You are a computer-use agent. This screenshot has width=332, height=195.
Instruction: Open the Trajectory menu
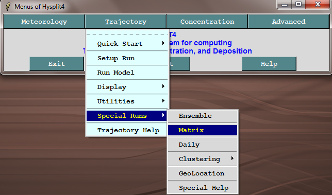(x=126, y=22)
